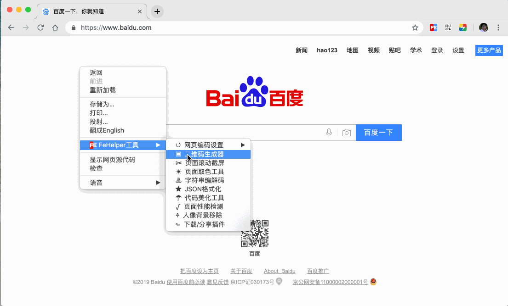Viewport: 508px width, 306px height.
Task: Open the 关于百度 footer link
Action: pyautogui.click(x=241, y=271)
